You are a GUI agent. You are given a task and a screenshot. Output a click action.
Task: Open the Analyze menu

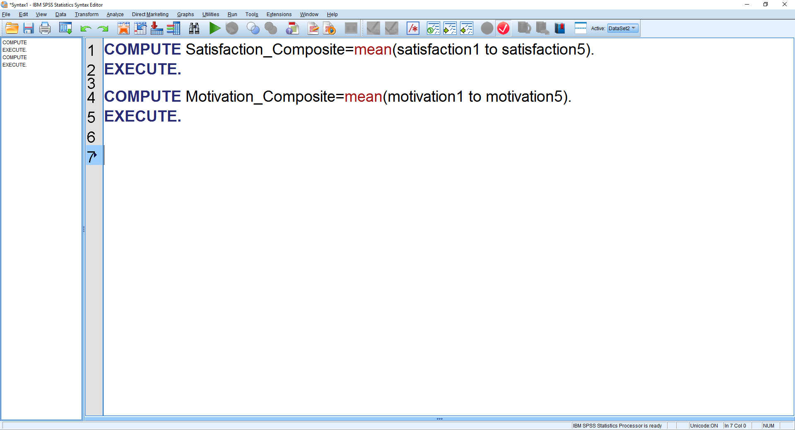pos(115,14)
